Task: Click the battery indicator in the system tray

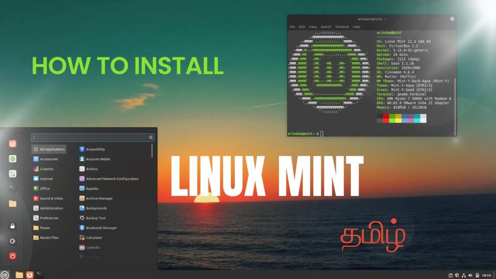Action: (x=477, y=275)
